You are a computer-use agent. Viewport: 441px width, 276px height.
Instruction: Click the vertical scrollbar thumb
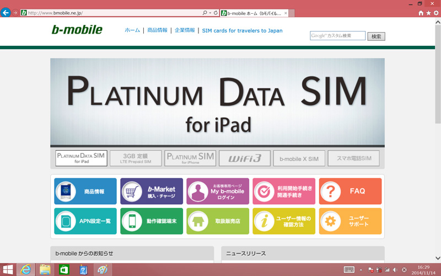click(x=438, y=75)
